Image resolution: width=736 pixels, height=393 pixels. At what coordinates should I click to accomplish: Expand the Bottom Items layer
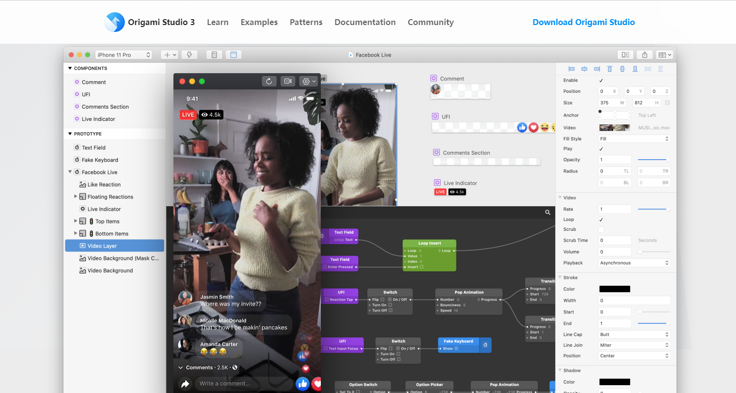(76, 233)
